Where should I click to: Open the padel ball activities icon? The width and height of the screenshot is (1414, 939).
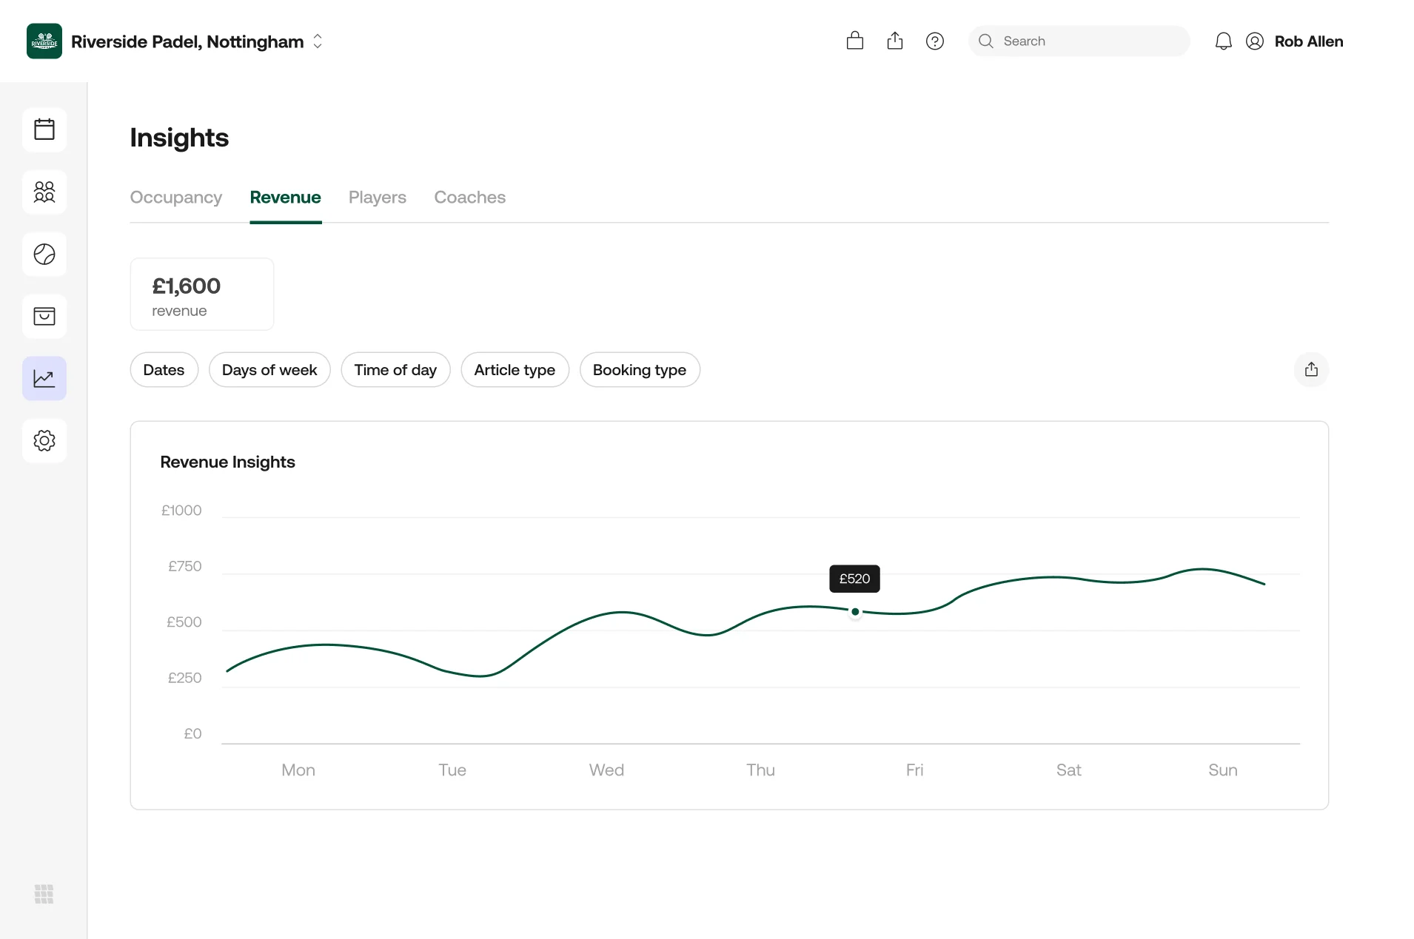click(44, 254)
